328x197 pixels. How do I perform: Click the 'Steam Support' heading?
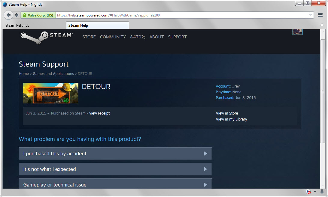[x=44, y=64]
